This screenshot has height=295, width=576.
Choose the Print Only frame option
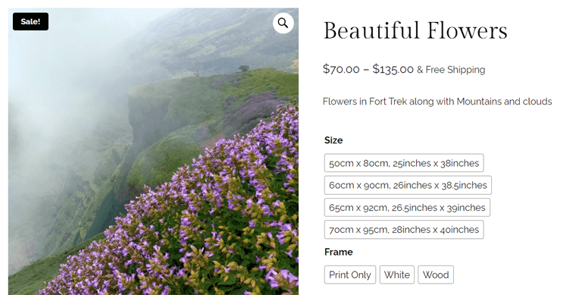coord(349,275)
